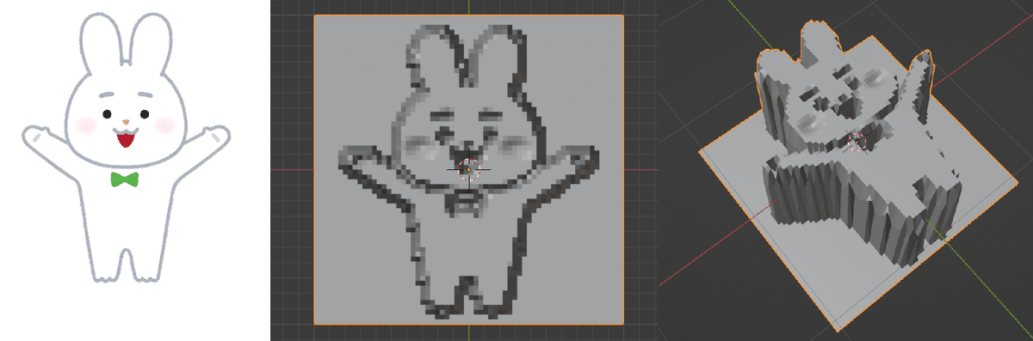1033x341 pixels.
Task: Select the flat rabbit relief plane in top view
Action: (x=469, y=170)
